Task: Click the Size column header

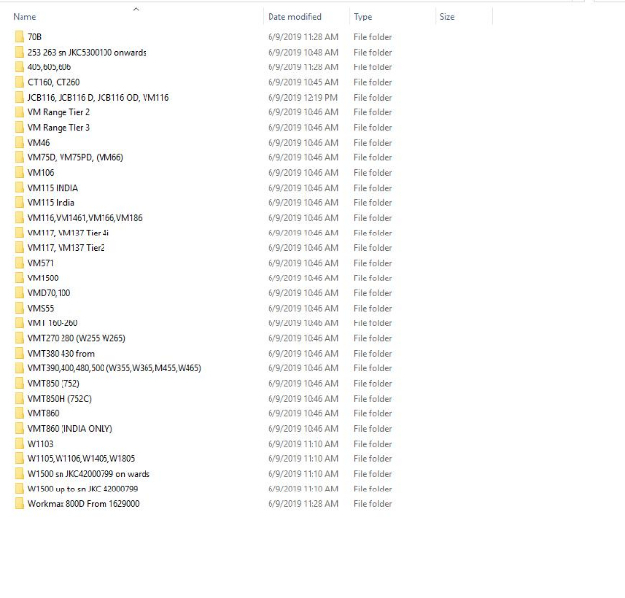Action: coord(447,17)
